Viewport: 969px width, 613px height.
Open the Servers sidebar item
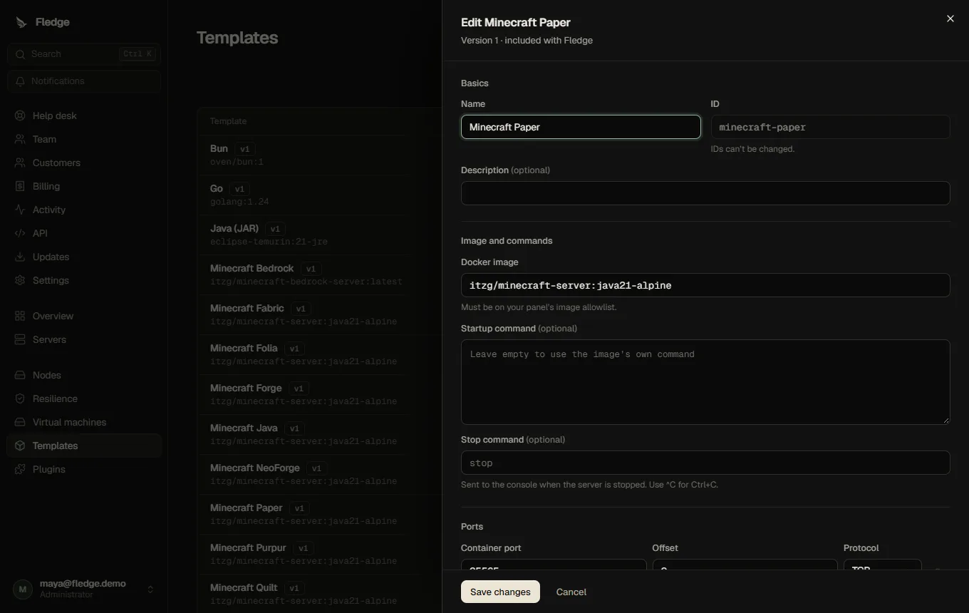(84, 339)
